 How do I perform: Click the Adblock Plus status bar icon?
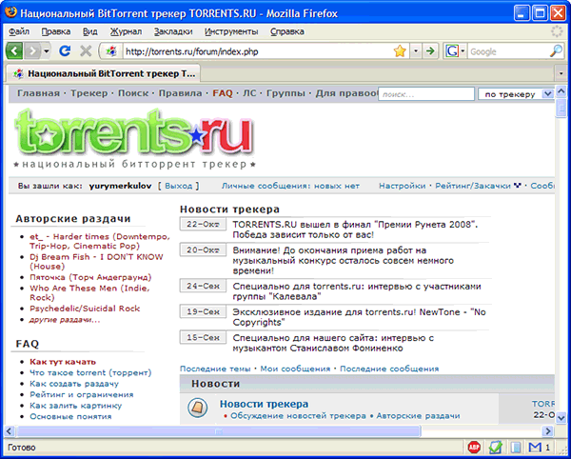474,447
